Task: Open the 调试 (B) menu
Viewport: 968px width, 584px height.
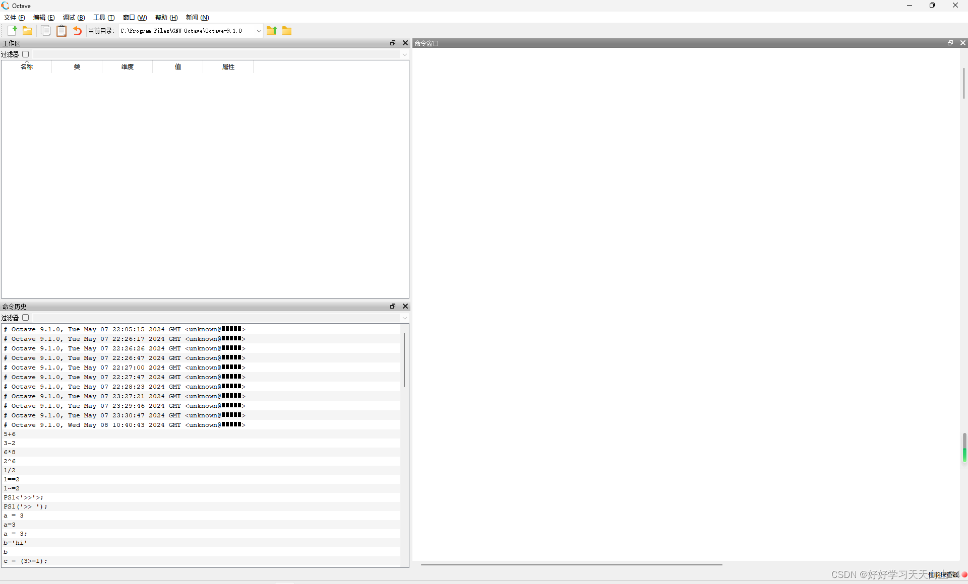Action: (74, 18)
